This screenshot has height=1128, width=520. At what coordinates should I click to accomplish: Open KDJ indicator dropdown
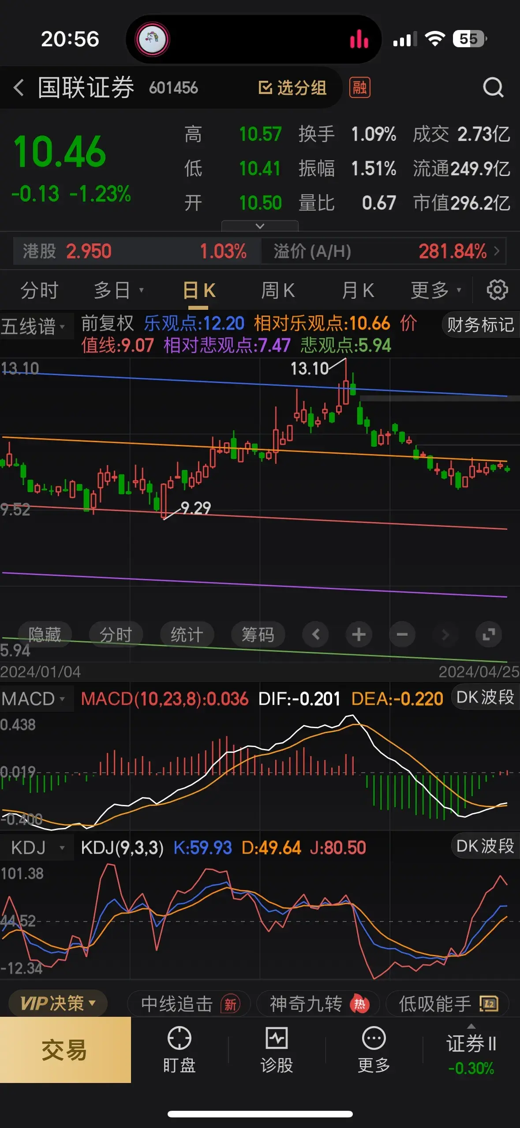click(x=38, y=848)
